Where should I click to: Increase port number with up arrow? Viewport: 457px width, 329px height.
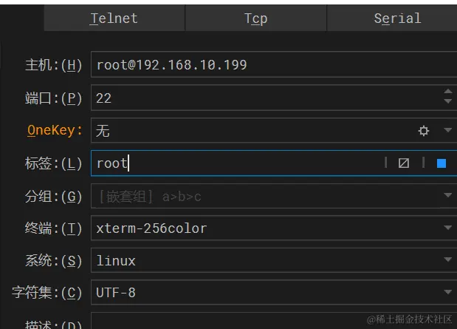pyautogui.click(x=447, y=92)
